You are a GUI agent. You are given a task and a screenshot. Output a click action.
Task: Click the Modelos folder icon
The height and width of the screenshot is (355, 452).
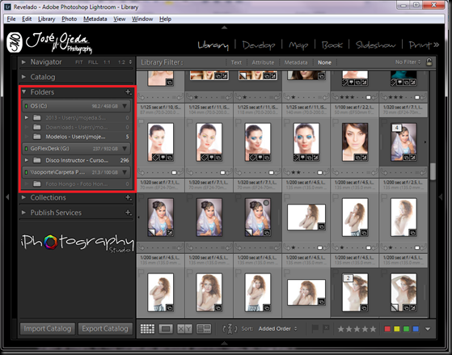pos(36,137)
